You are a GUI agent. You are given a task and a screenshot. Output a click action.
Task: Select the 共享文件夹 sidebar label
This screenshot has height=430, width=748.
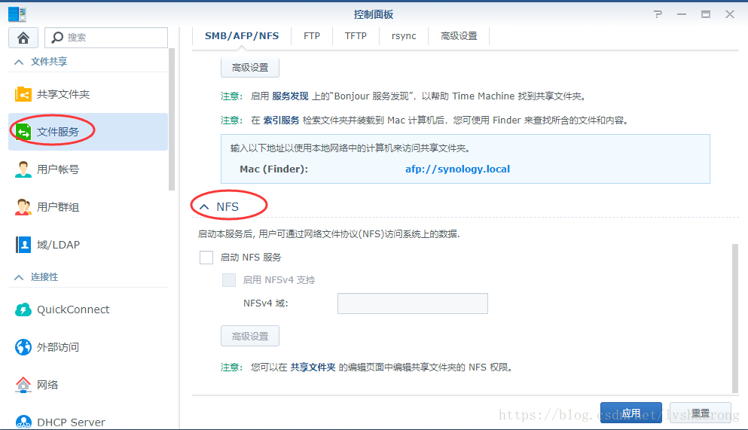coord(63,94)
